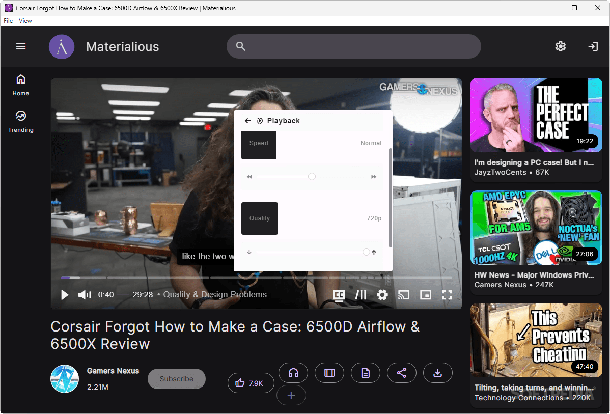This screenshot has width=610, height=414.
Task: Go to Home in sidebar
Action: [x=20, y=85]
